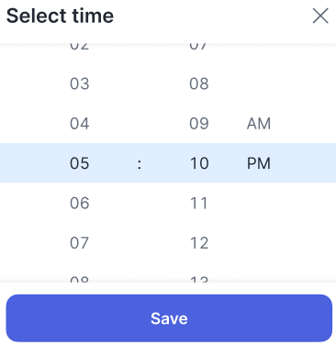Pick hour 07 in the hour column
Viewport: 336px width, 345px height.
pyautogui.click(x=80, y=243)
